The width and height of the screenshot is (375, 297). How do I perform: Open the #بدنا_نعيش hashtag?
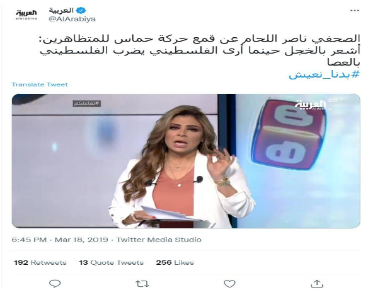coord(324,74)
